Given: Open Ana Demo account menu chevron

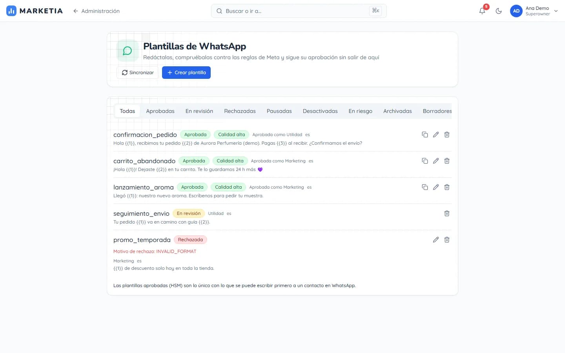Looking at the screenshot, I should (556, 11).
